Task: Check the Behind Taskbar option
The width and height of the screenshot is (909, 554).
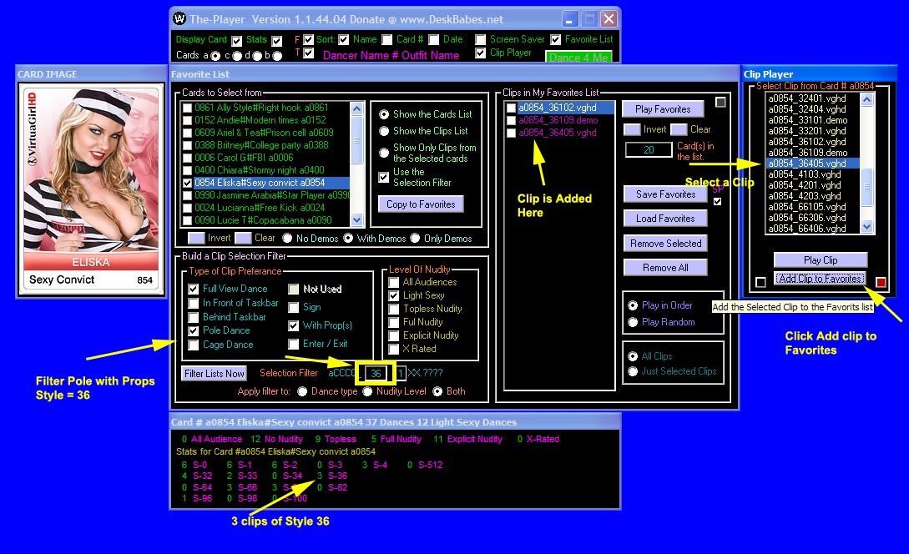Action: (x=194, y=317)
